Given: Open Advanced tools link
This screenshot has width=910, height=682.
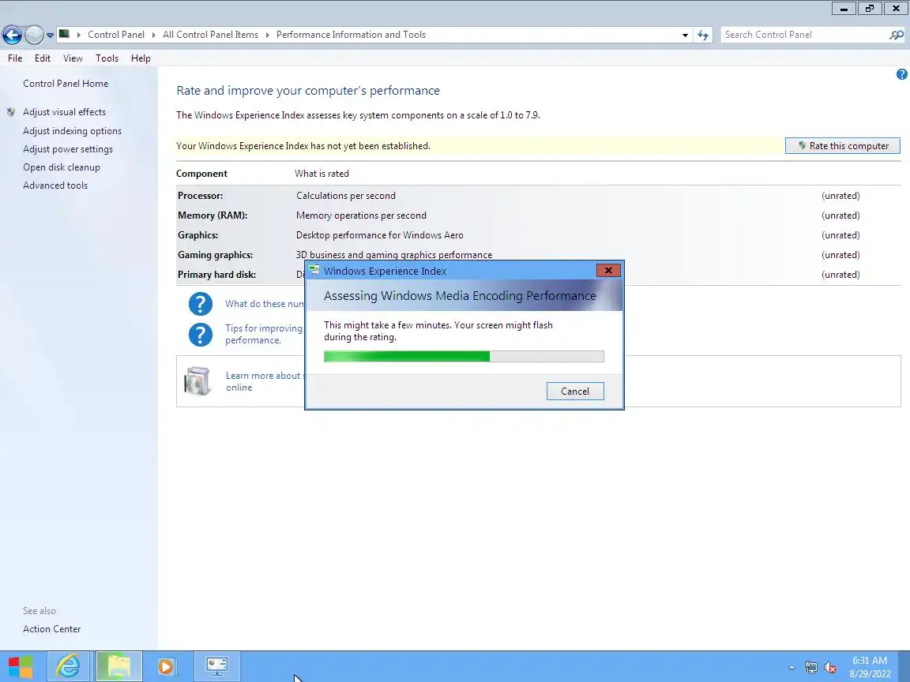Looking at the screenshot, I should [x=56, y=185].
